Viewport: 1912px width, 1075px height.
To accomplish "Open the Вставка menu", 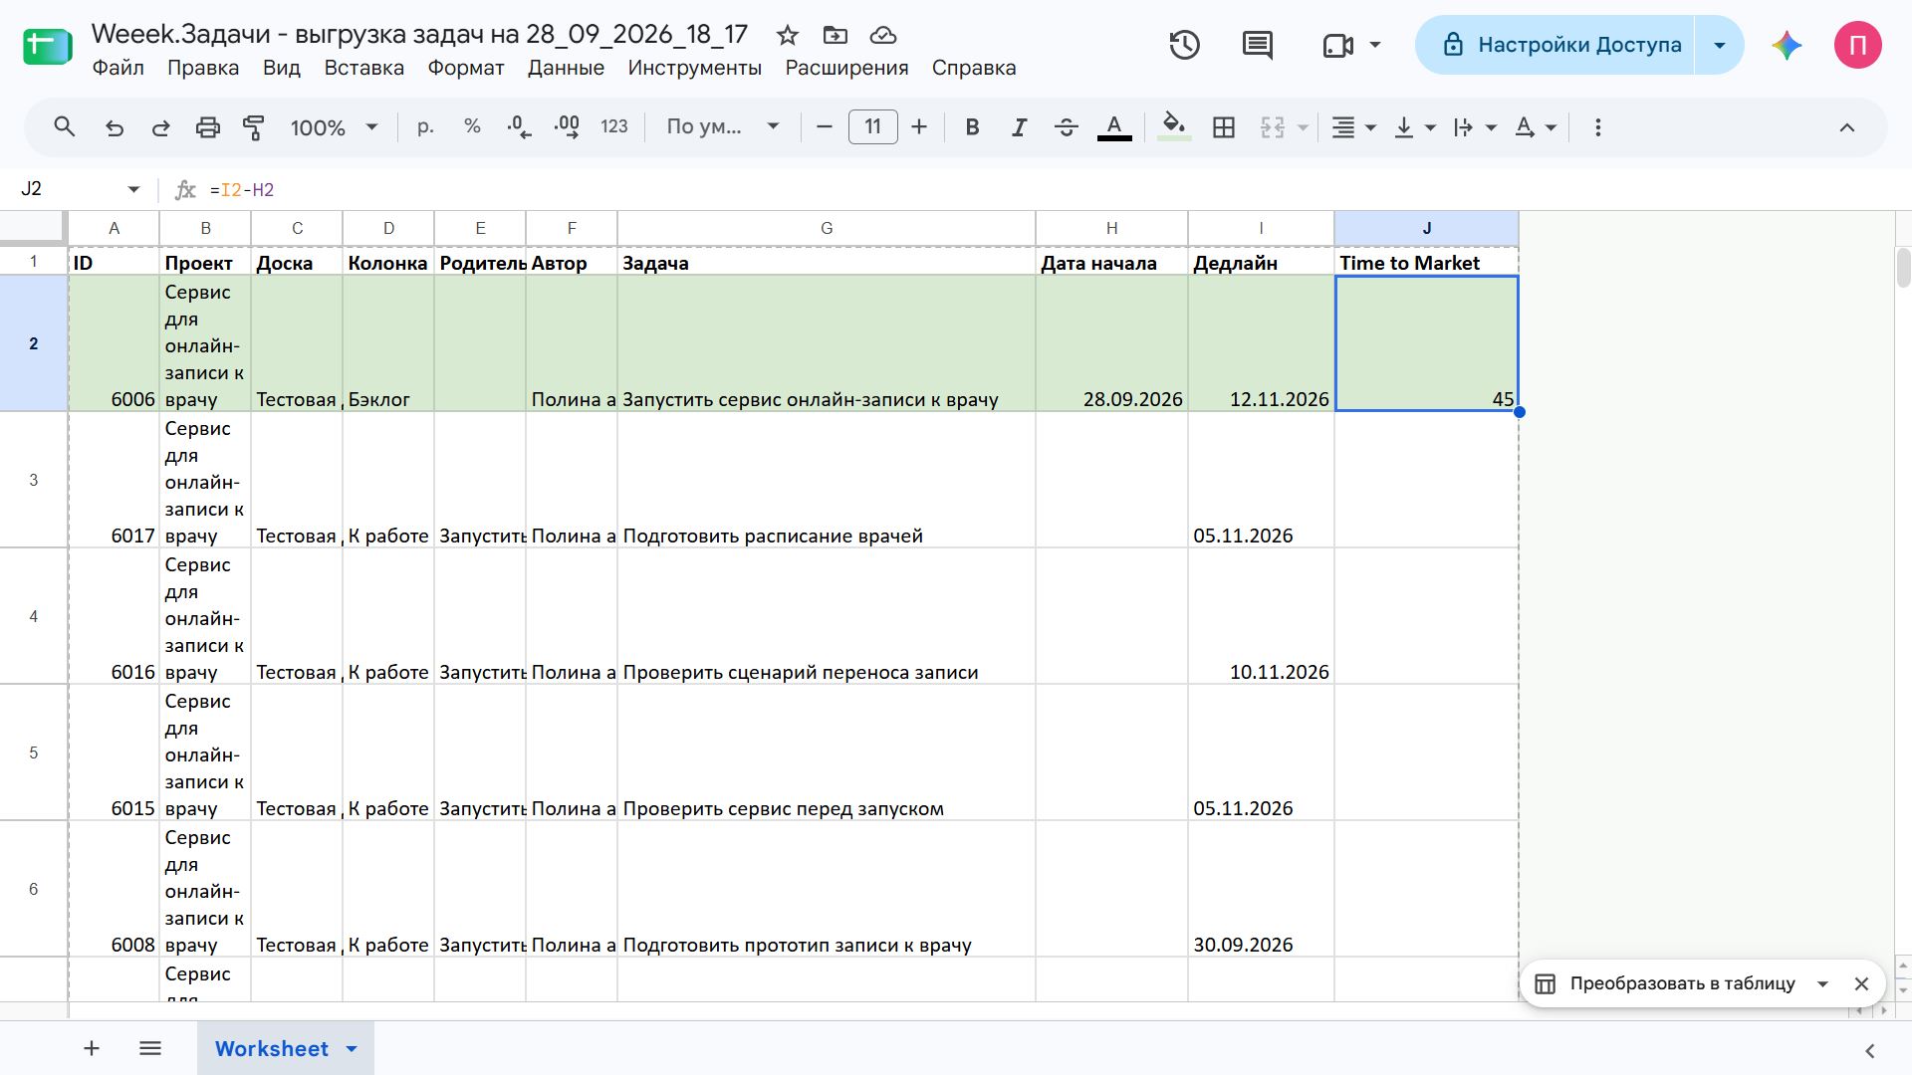I will [x=363, y=68].
